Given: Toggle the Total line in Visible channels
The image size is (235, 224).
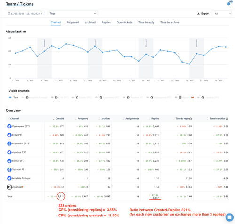Looking at the screenshot, I should pyautogui.click(x=14, y=97).
